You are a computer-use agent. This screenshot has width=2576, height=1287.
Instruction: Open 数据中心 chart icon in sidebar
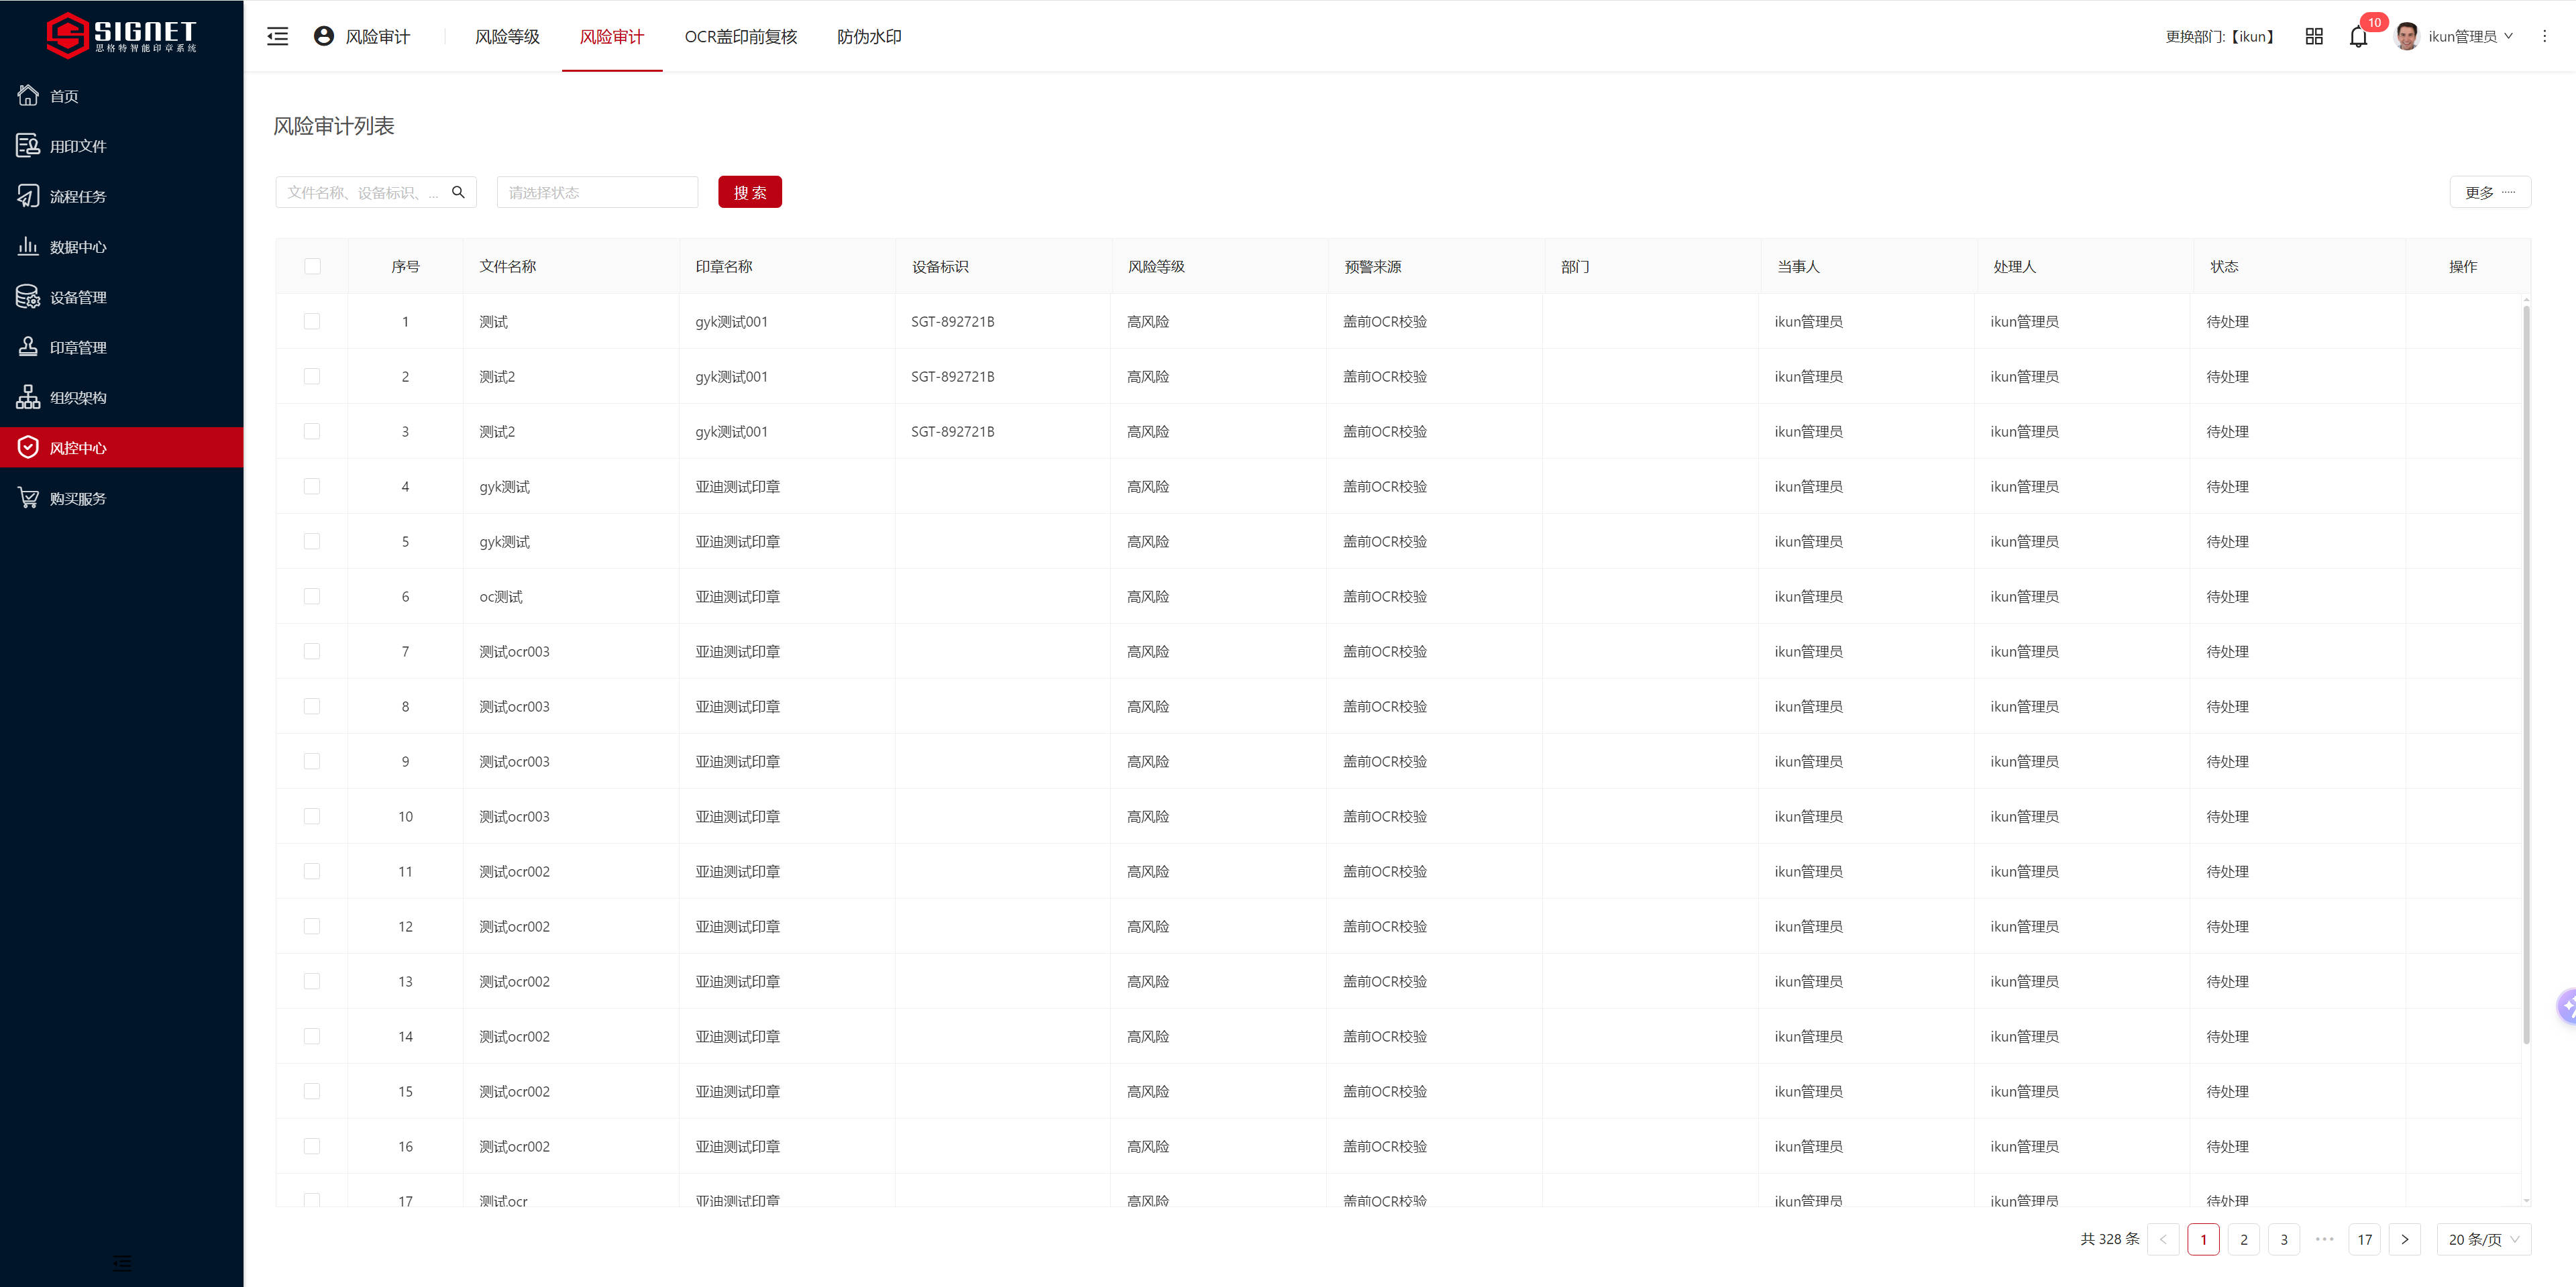(x=28, y=246)
